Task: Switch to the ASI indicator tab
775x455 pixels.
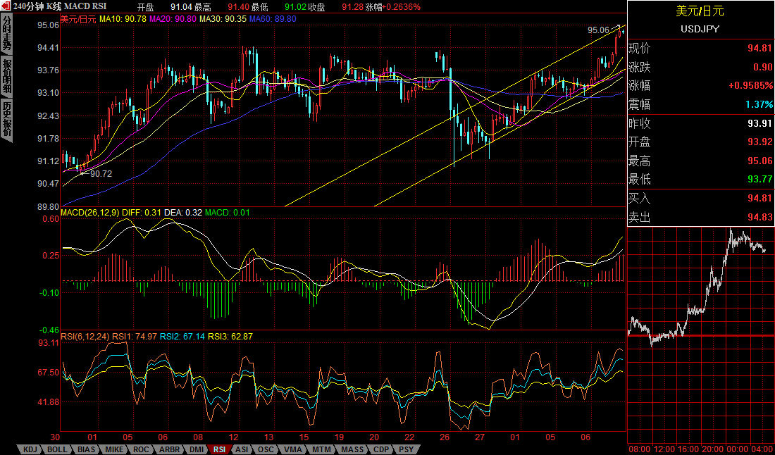Action: click(x=242, y=449)
